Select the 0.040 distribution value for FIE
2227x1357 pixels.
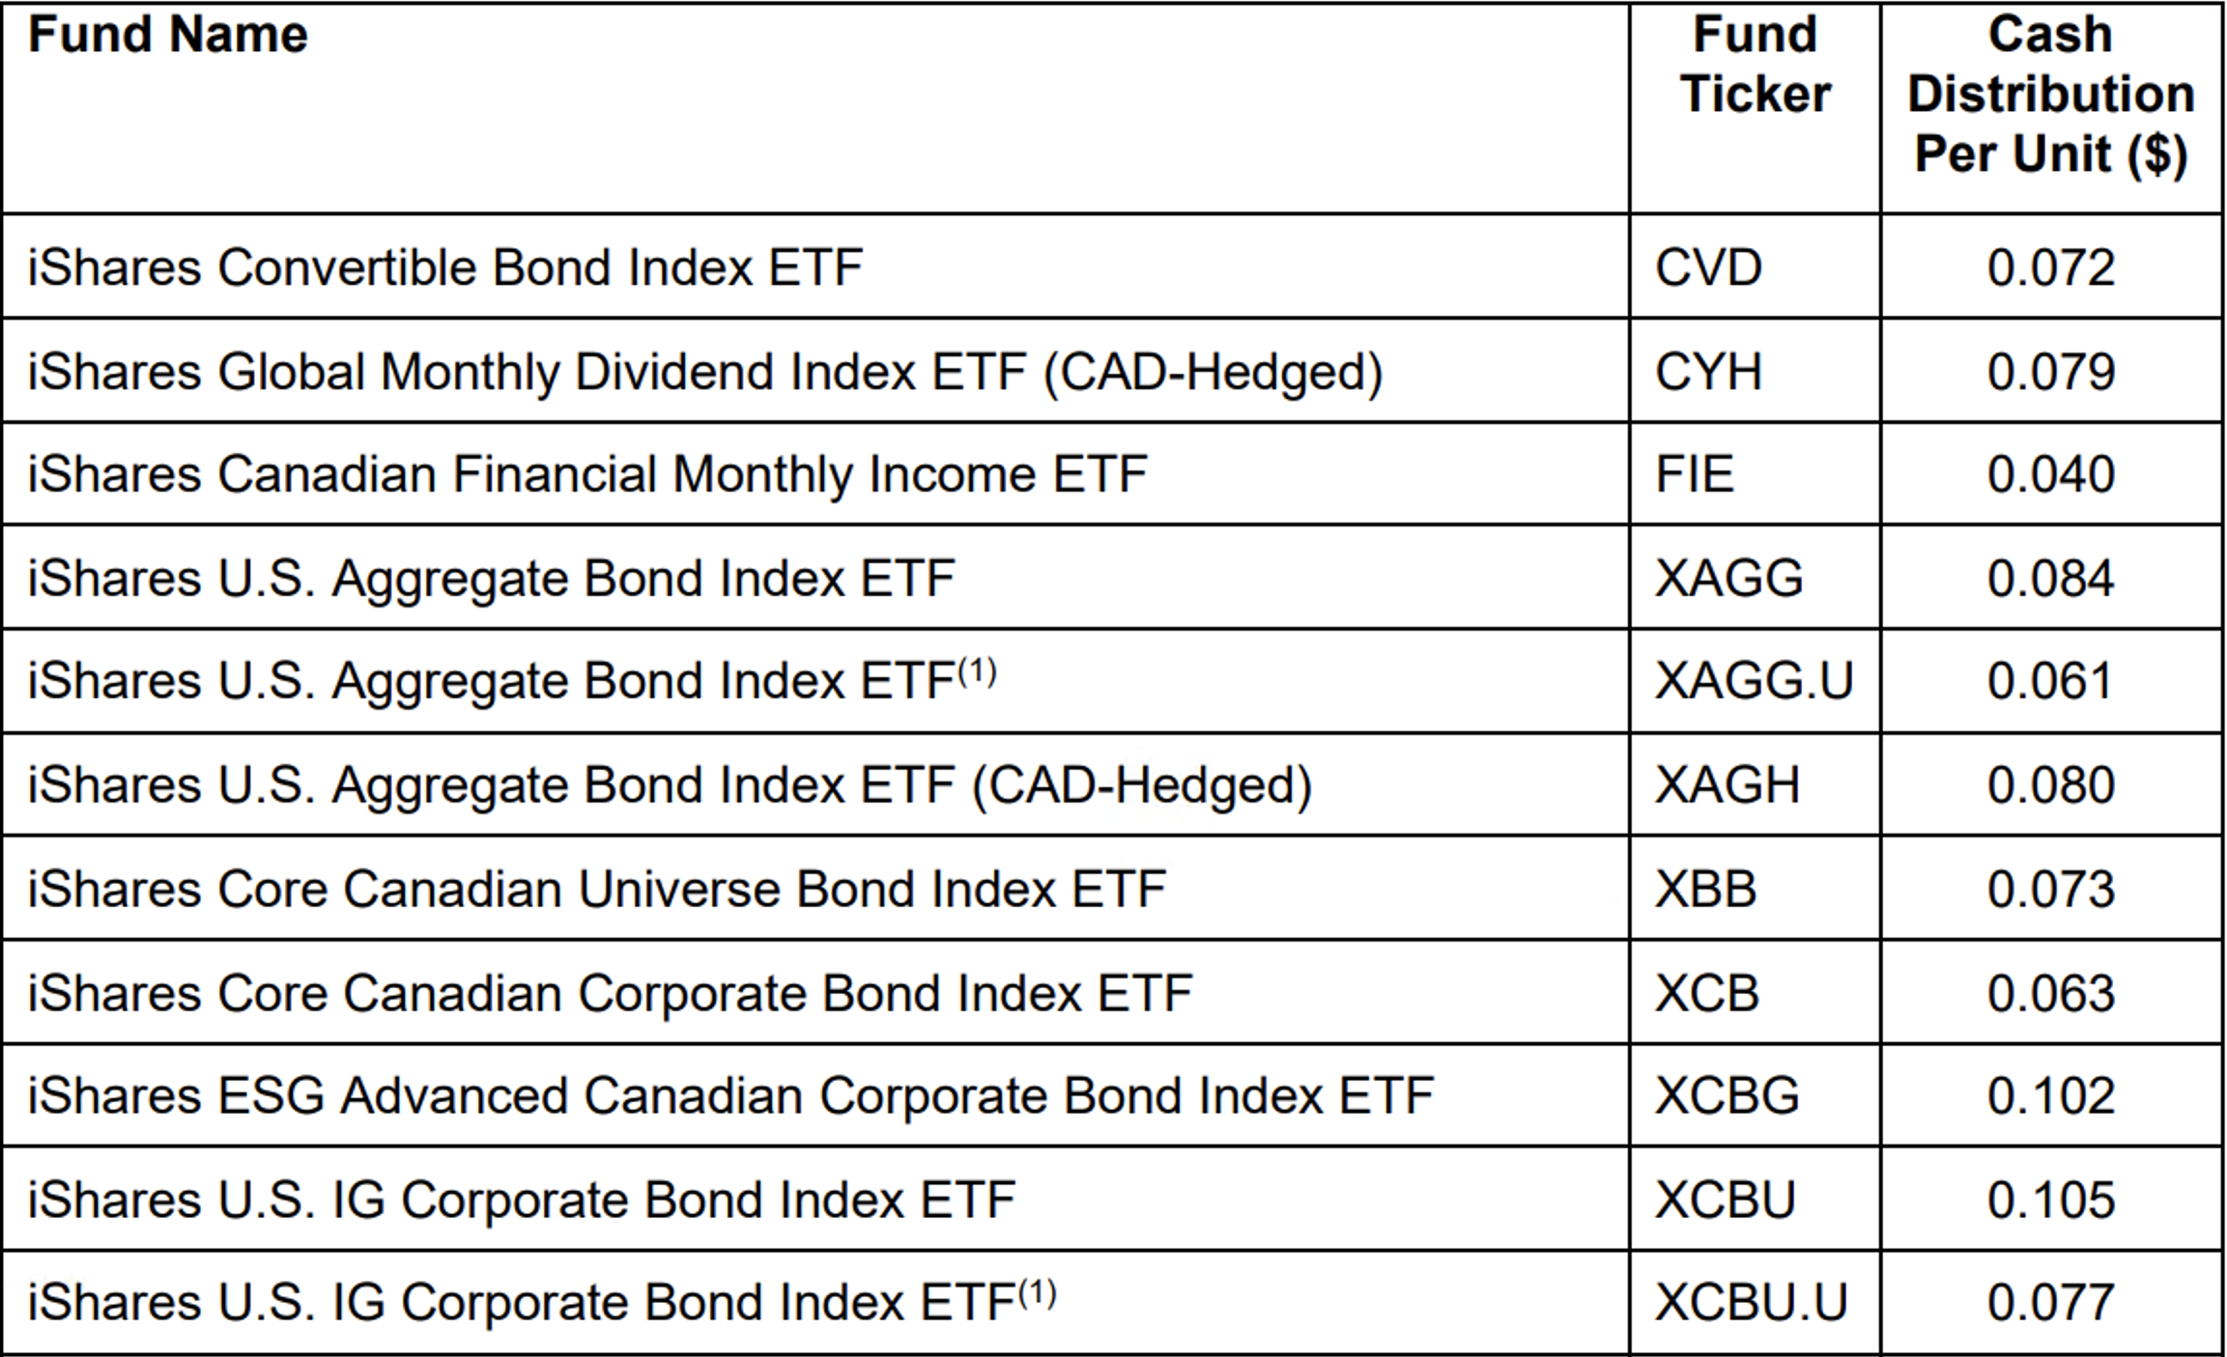[x=2050, y=474]
